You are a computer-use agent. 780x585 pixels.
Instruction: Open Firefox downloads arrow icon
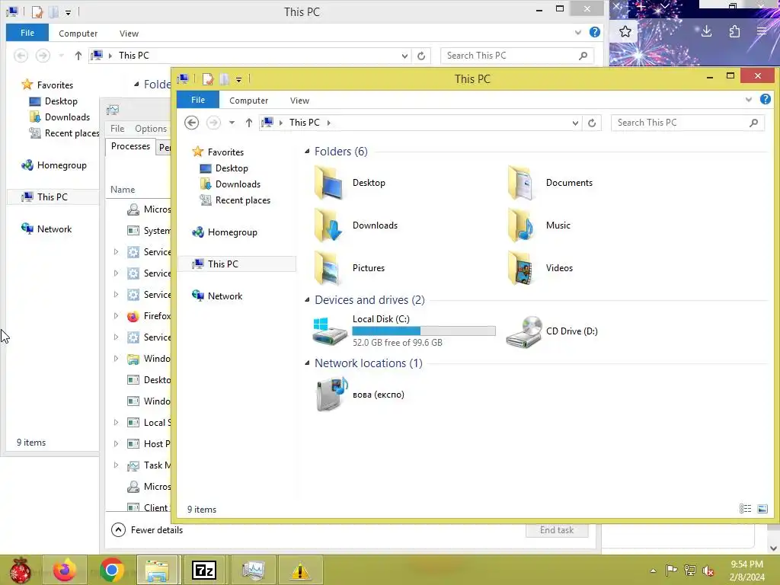point(706,32)
